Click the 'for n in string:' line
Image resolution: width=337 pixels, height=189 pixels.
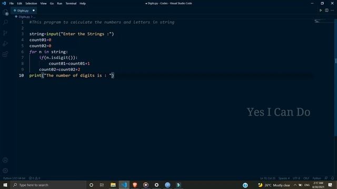coord(48,52)
